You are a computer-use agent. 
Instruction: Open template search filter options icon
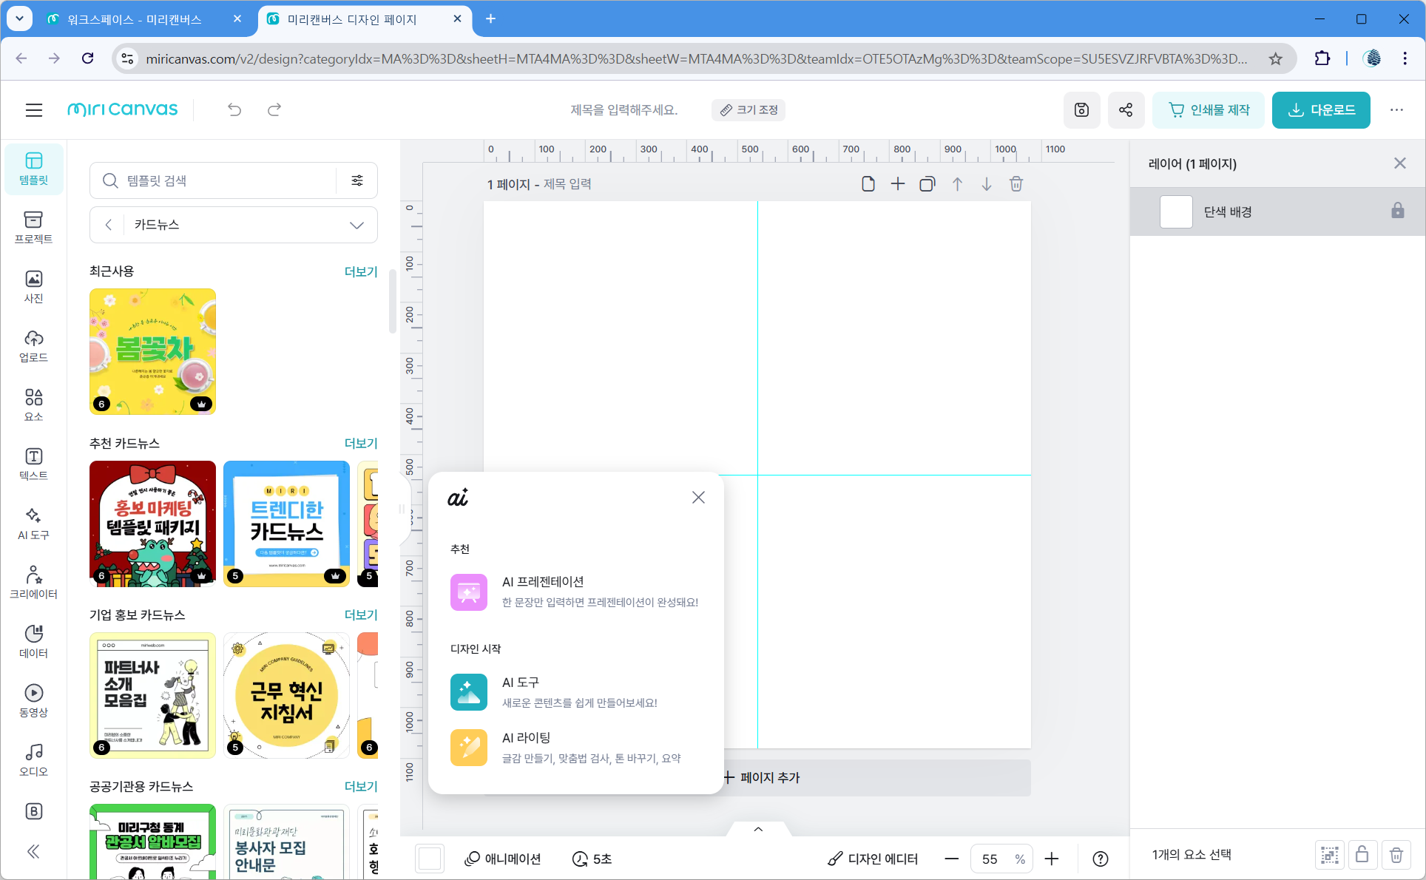[357, 180]
